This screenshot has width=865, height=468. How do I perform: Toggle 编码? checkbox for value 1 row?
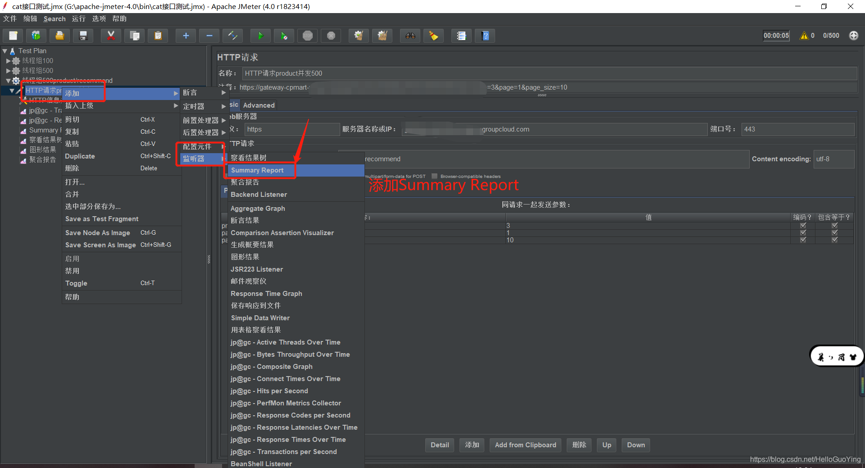tap(803, 232)
